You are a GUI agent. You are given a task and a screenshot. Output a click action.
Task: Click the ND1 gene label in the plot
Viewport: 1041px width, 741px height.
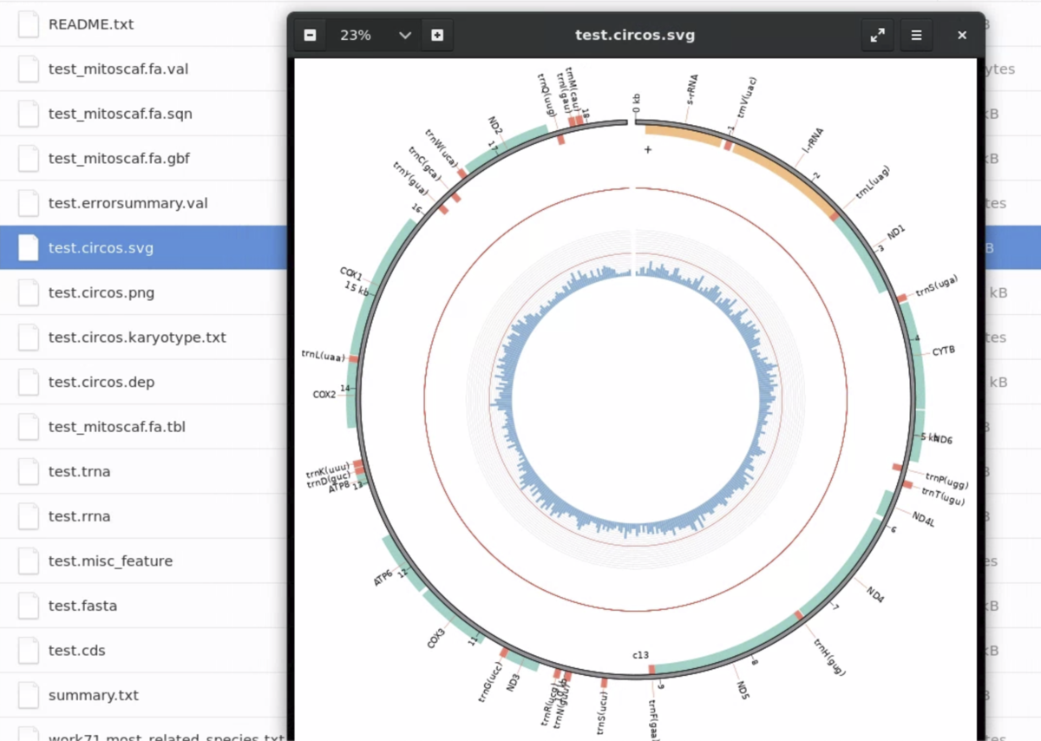tap(896, 233)
